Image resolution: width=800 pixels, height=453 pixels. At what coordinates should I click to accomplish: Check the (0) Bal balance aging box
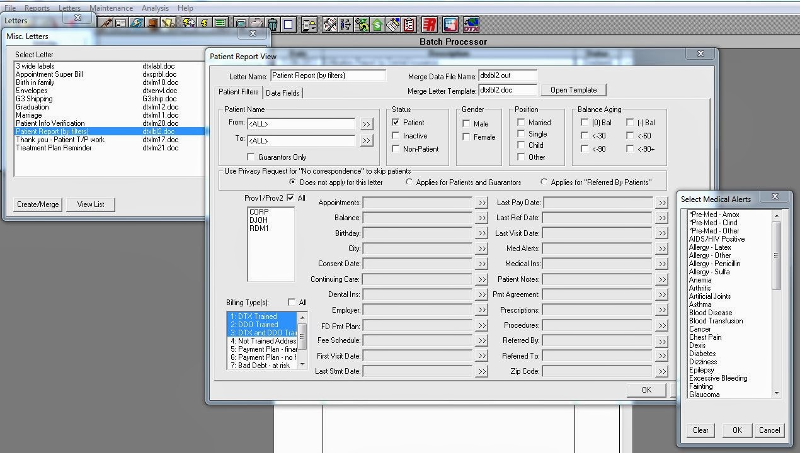coord(585,123)
